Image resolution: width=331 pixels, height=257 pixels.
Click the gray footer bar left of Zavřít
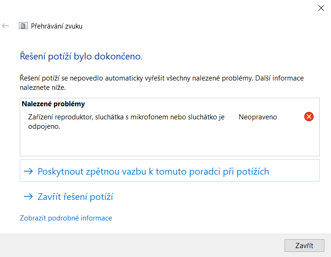point(141,245)
